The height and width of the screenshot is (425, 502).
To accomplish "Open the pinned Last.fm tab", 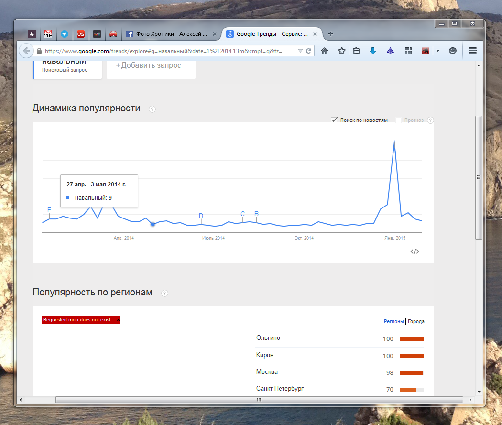I will pos(81,34).
